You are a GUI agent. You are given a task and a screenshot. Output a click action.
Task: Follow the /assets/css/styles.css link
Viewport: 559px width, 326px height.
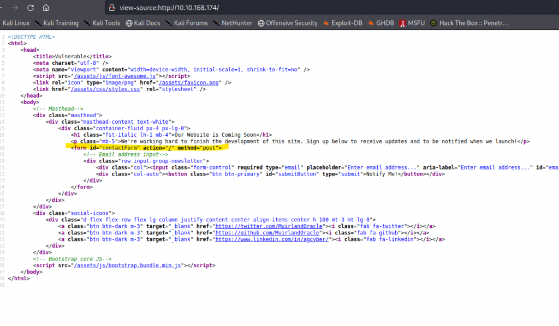[105, 89]
